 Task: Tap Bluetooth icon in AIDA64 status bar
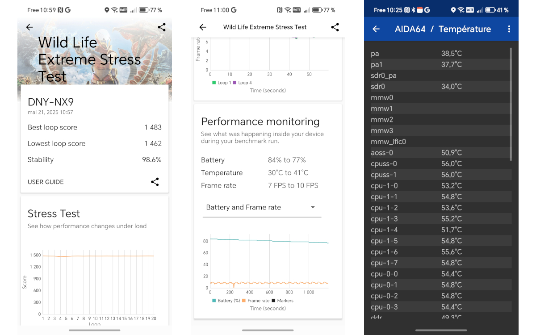tap(414, 10)
